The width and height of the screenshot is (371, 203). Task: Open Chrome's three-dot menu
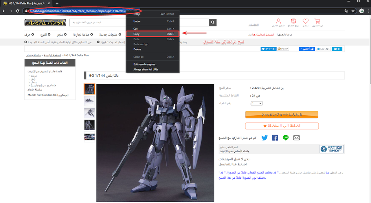[368, 11]
